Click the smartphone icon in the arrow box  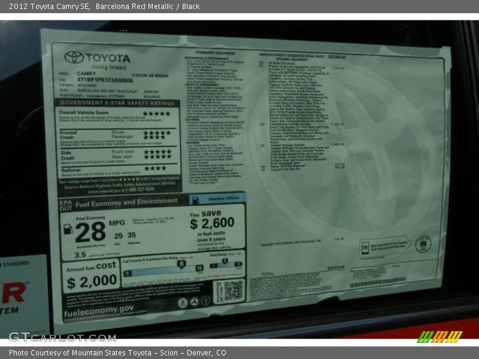[x=365, y=247]
